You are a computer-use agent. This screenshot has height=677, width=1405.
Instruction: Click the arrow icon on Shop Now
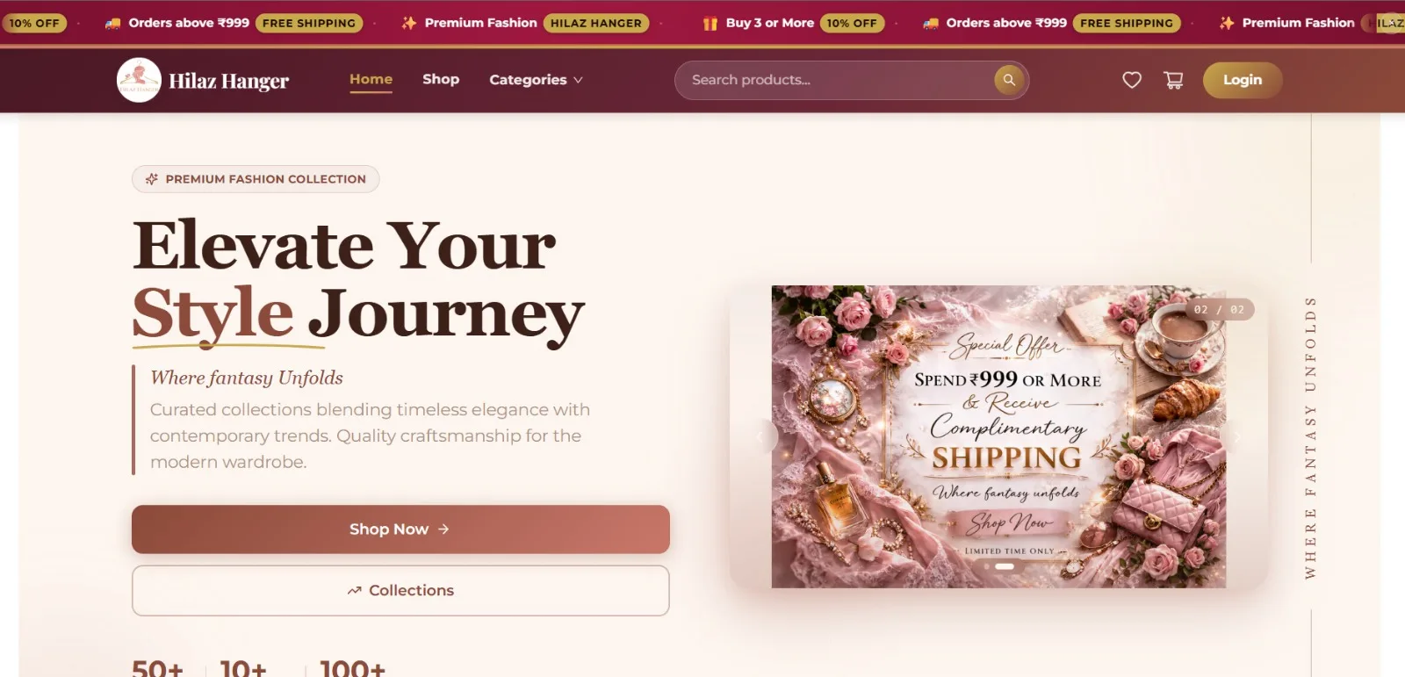[443, 529]
